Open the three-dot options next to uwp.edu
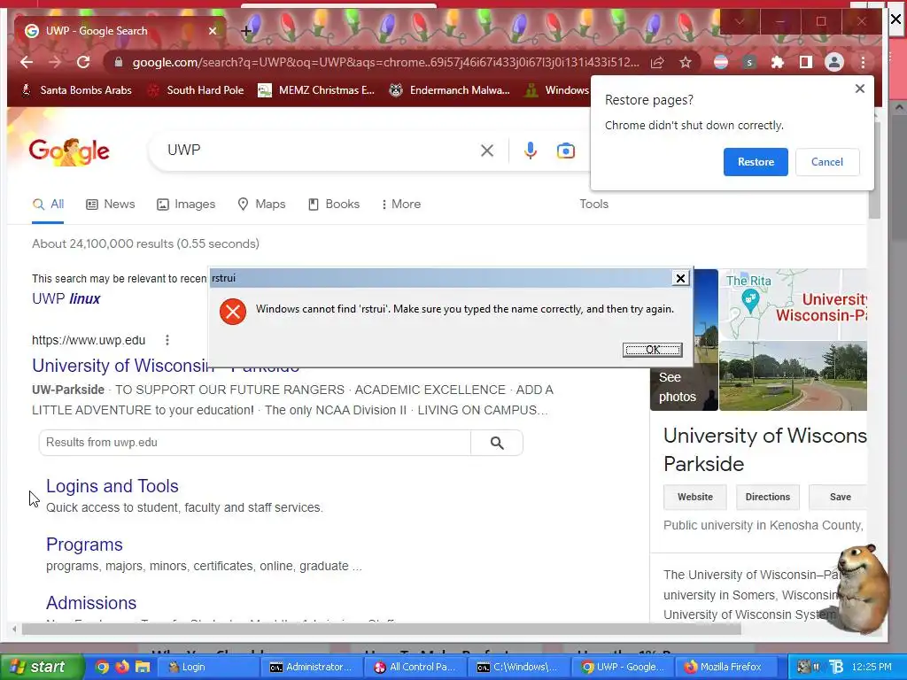The image size is (907, 680). click(167, 340)
